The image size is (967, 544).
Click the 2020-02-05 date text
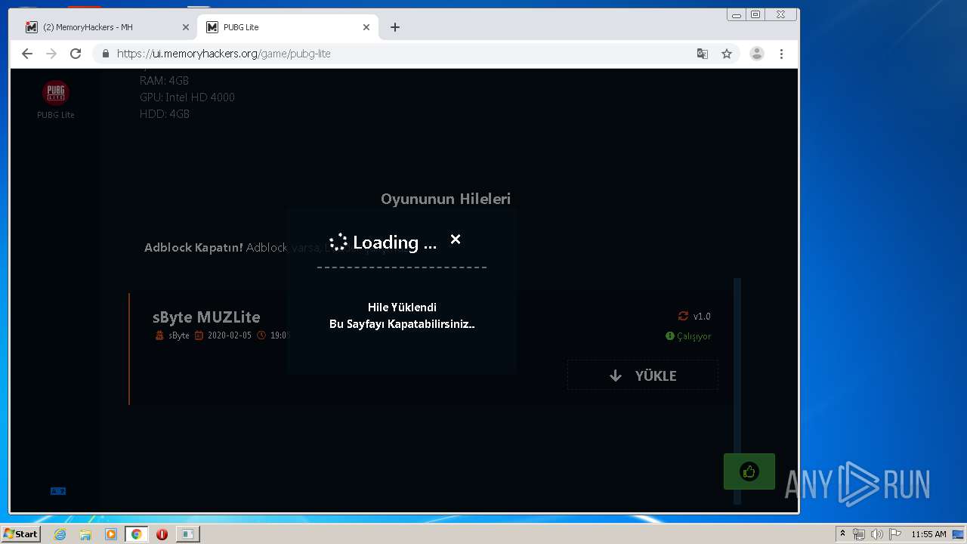click(x=230, y=335)
